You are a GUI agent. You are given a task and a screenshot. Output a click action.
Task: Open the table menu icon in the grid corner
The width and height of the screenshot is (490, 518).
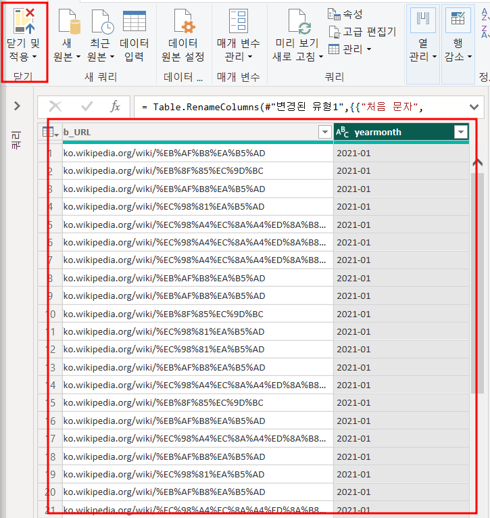[x=50, y=132]
